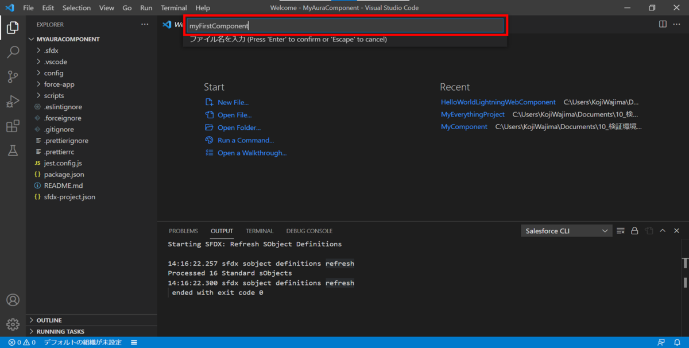Screen dimensions: 689x348
Task: Open the Selection menu
Action: click(x=77, y=8)
